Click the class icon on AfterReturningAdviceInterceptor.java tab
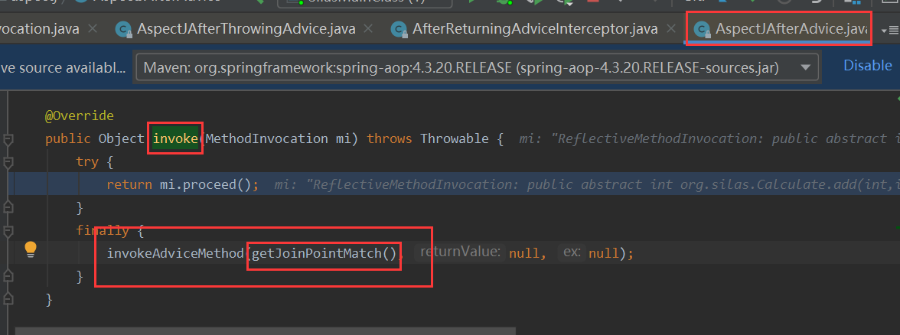 398,29
